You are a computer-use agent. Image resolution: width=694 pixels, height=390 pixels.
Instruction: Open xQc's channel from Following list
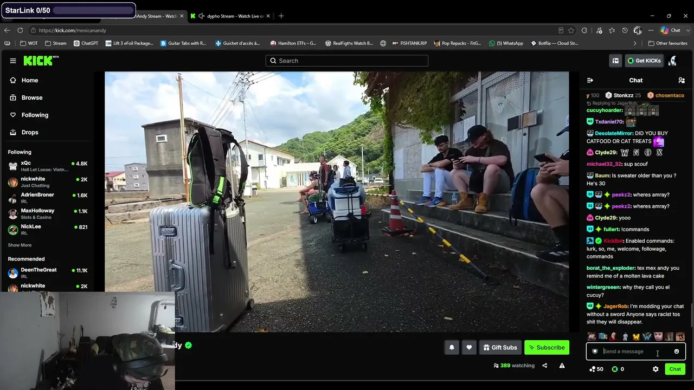48,166
